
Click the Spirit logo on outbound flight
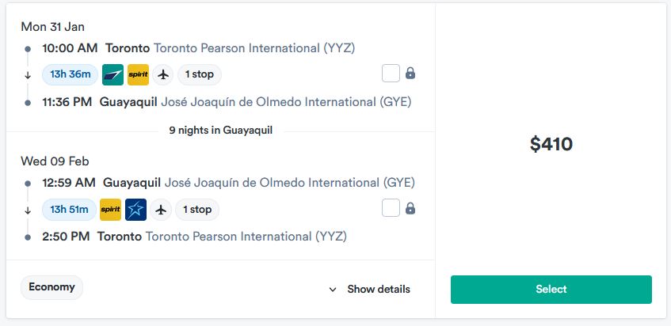tap(138, 74)
